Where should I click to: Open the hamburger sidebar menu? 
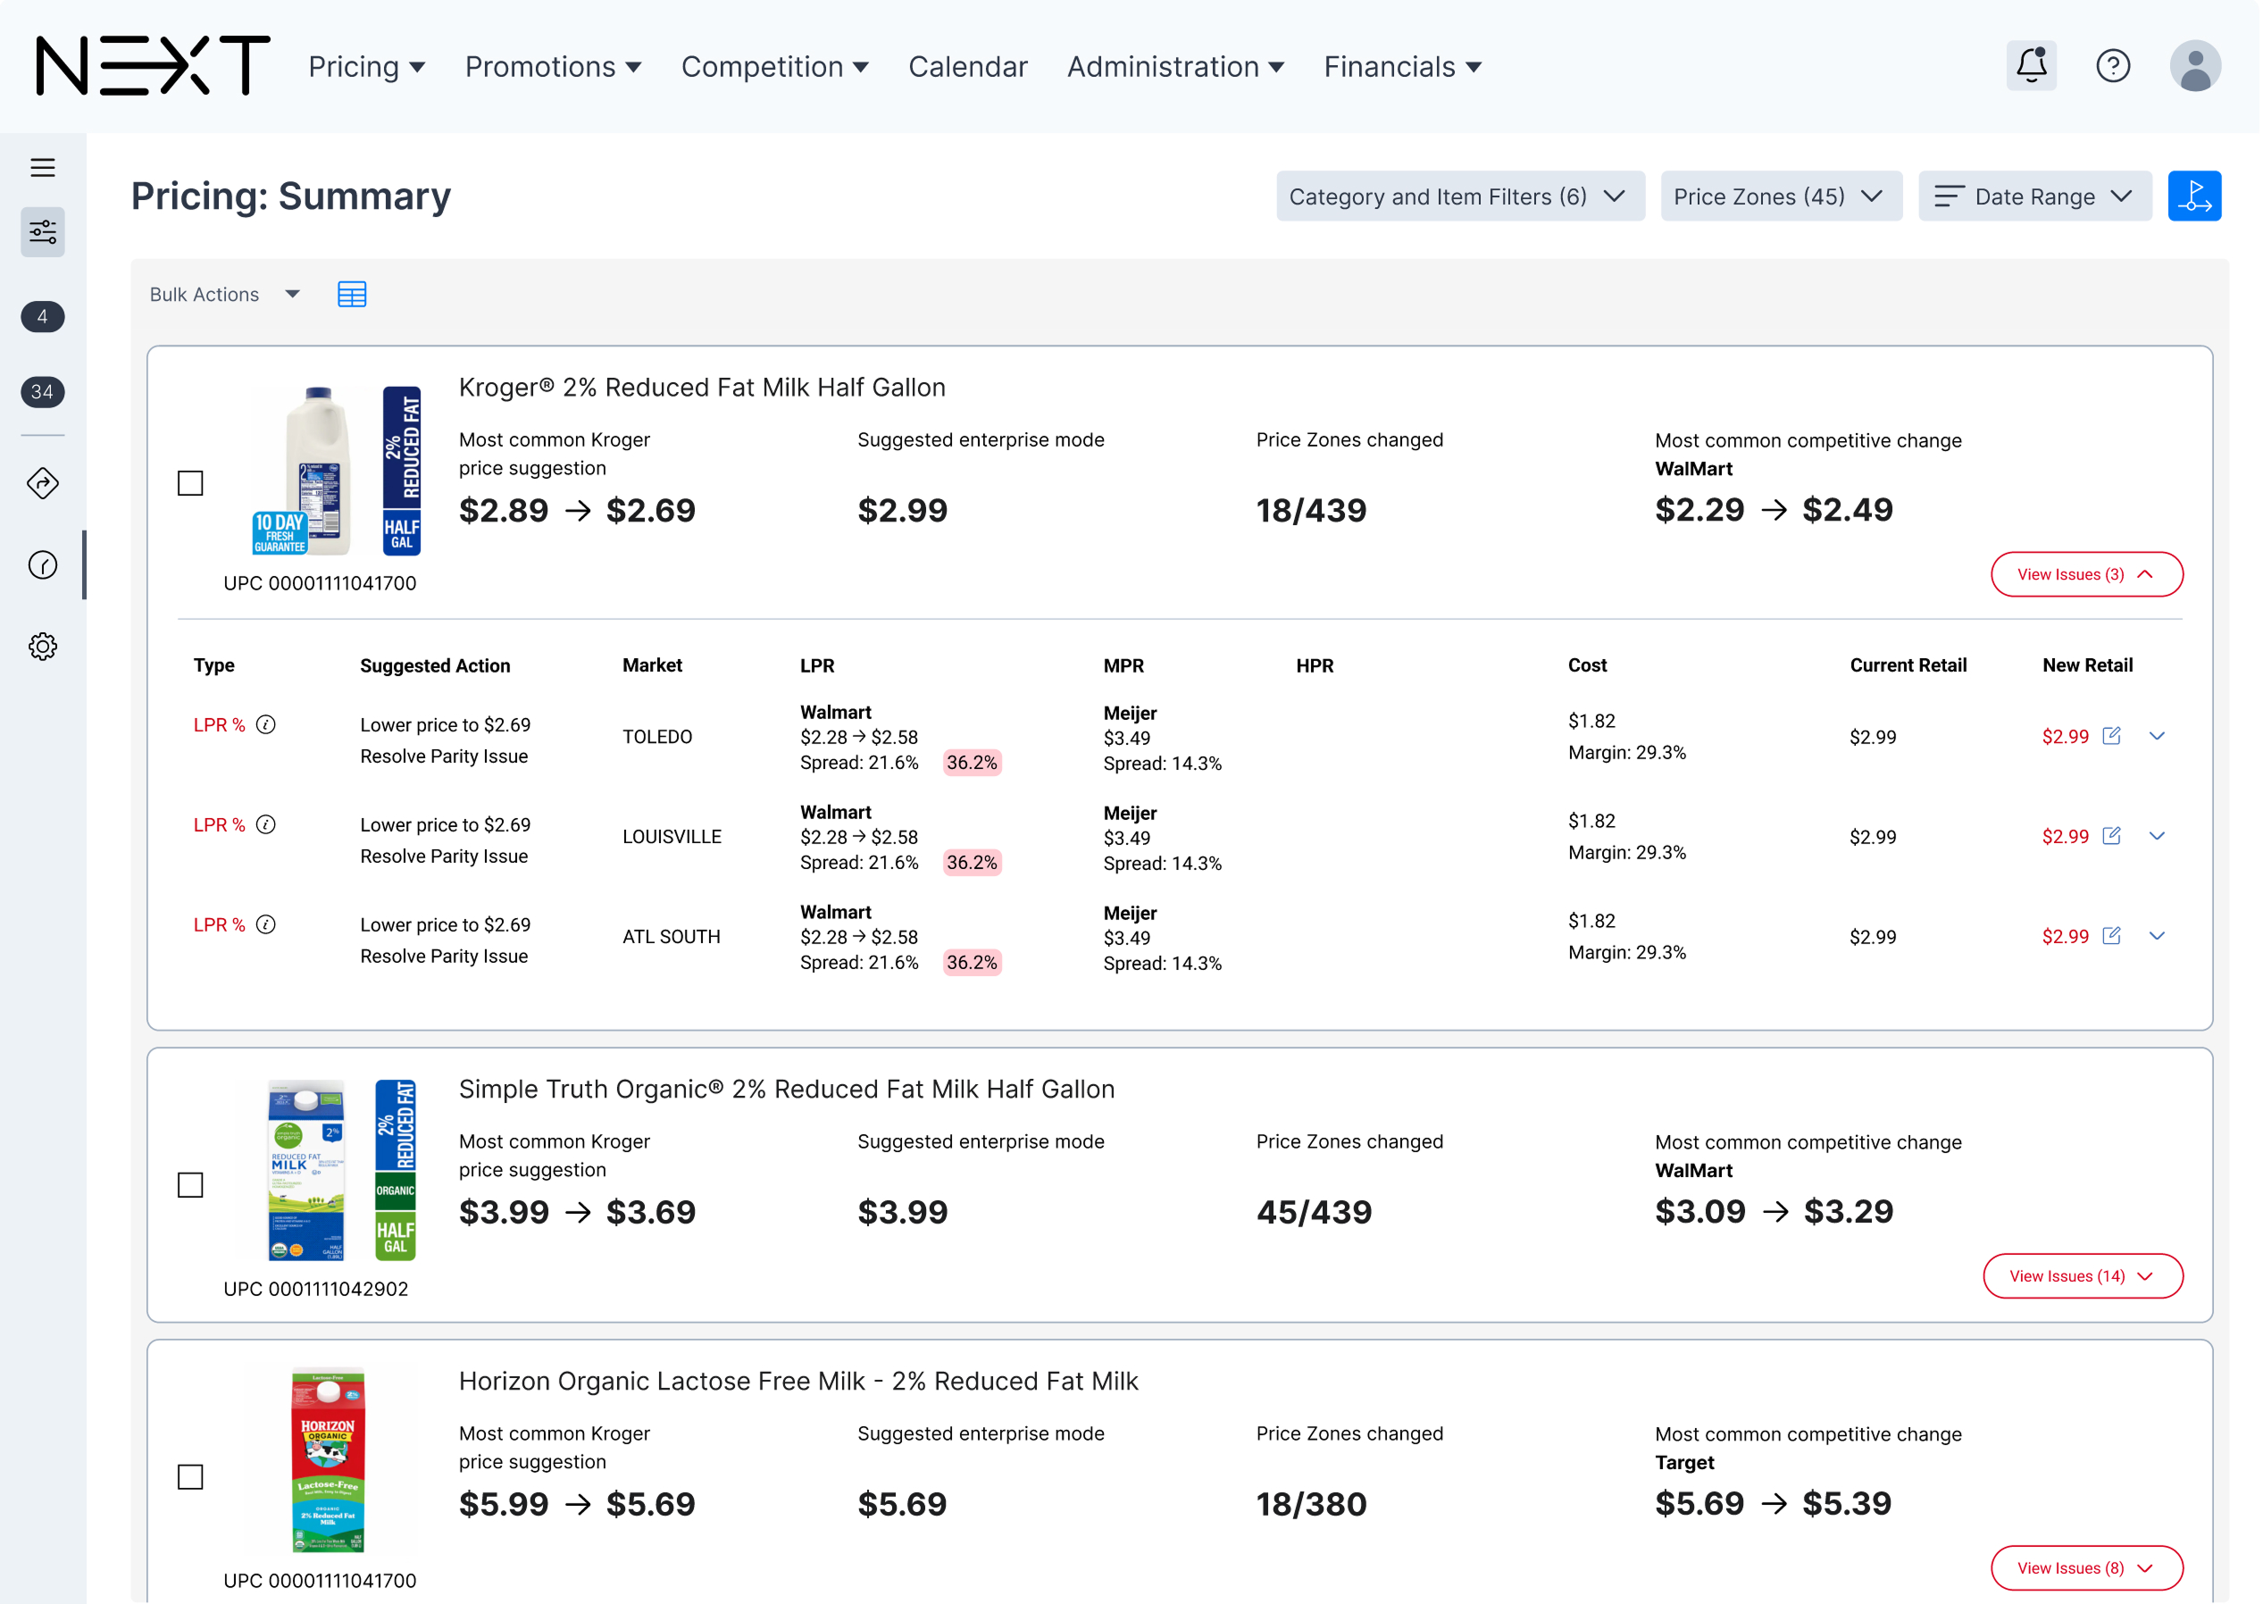point(43,168)
